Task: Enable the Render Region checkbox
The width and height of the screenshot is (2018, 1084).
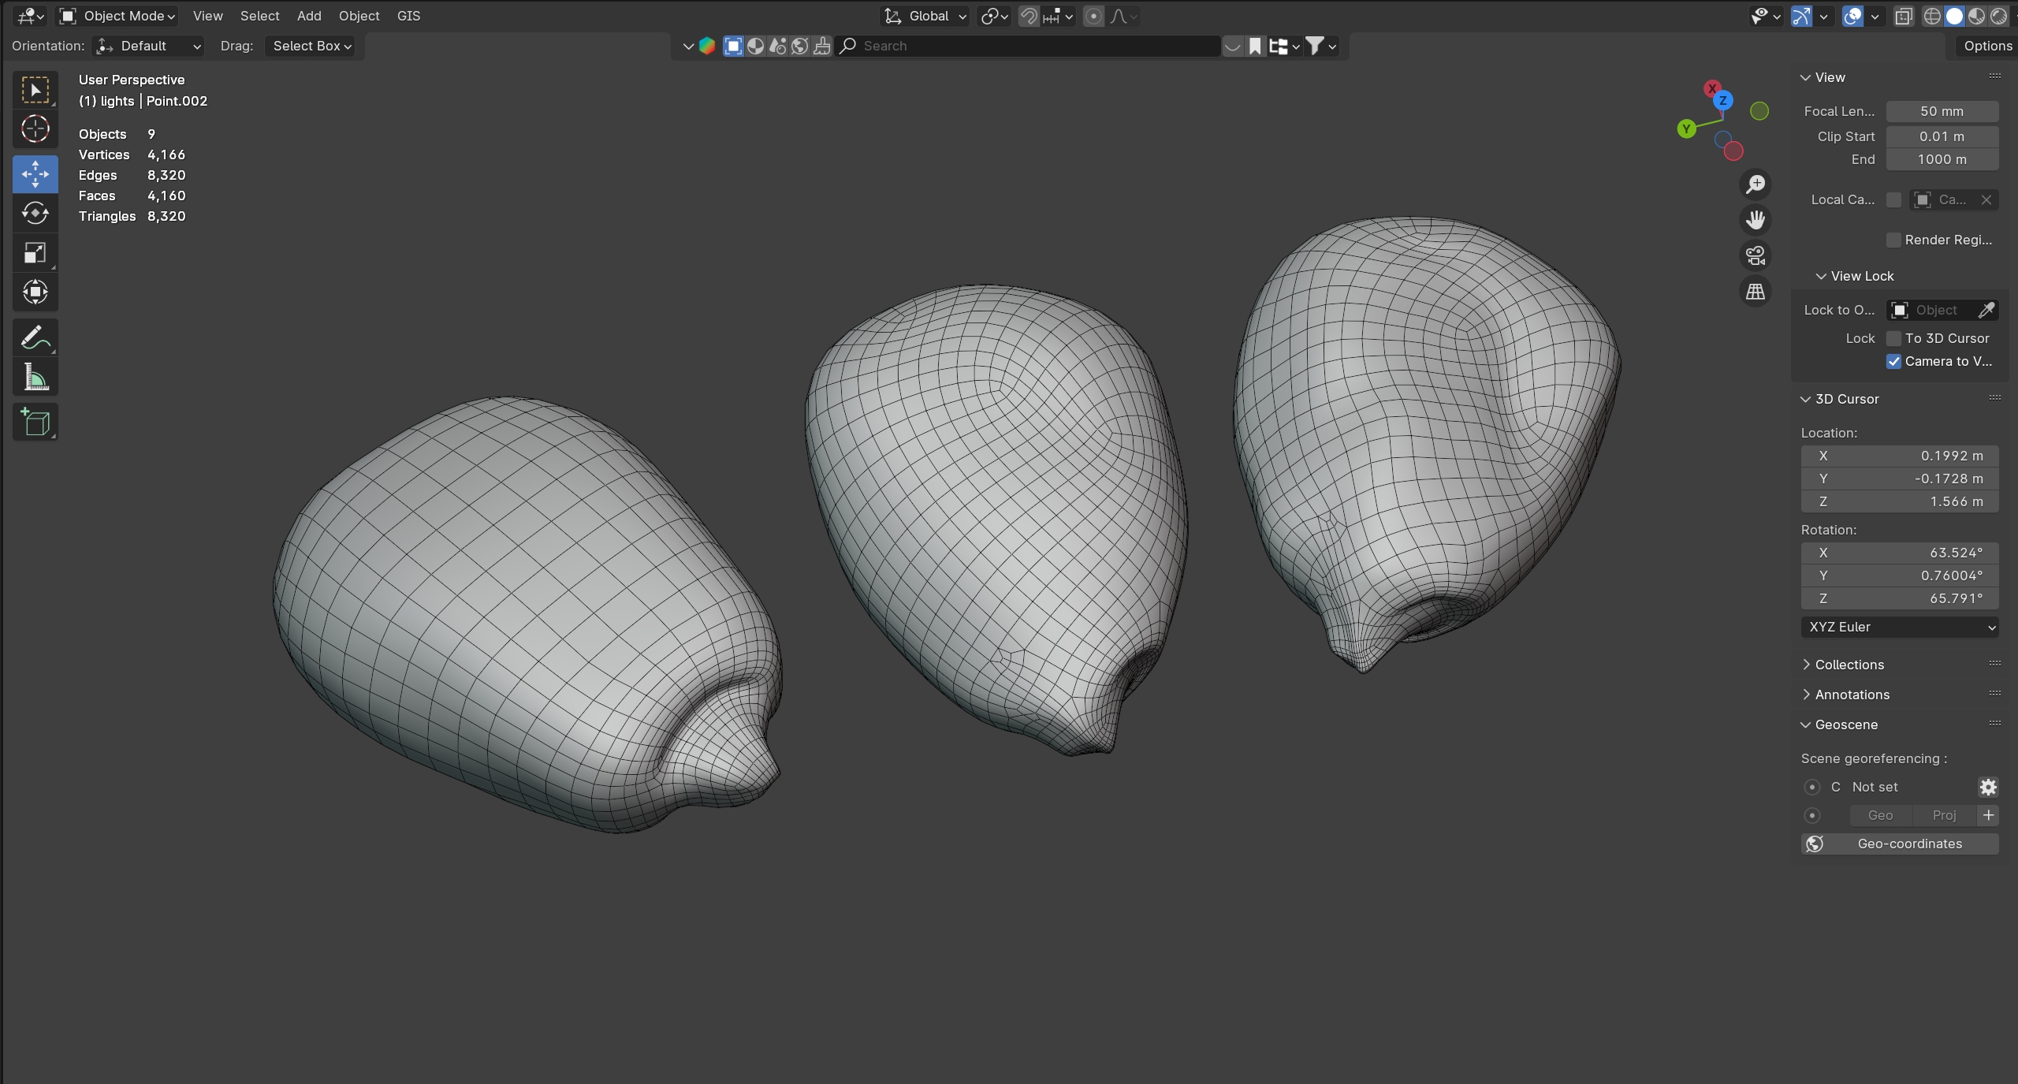Action: 1893,240
